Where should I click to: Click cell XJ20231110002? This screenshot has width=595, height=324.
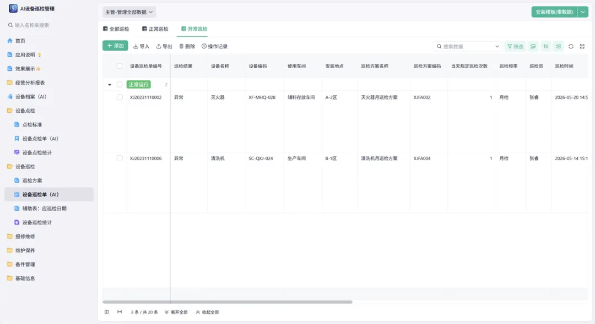[145, 97]
